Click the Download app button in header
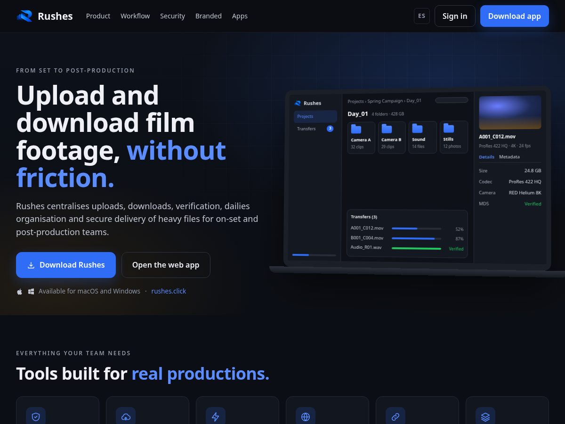 [x=514, y=16]
